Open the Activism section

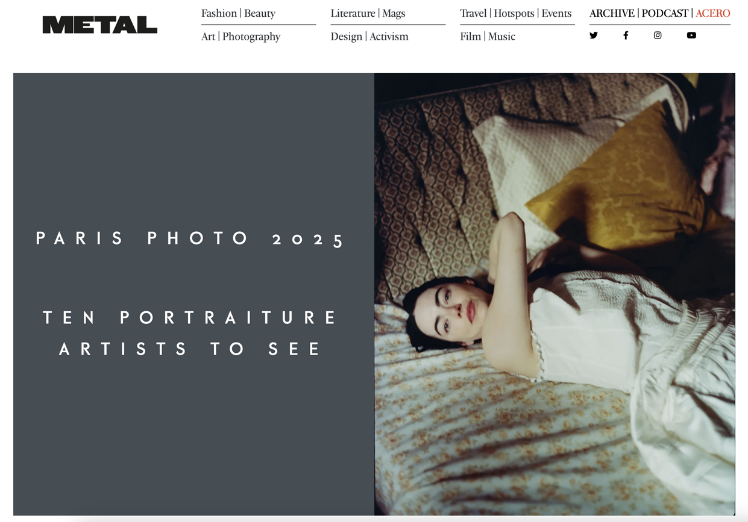point(389,36)
